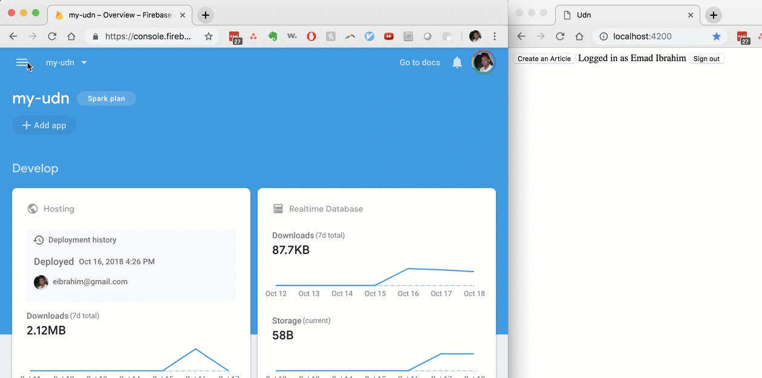Click the Deployment history clock icon
The width and height of the screenshot is (762, 378).
39,240
